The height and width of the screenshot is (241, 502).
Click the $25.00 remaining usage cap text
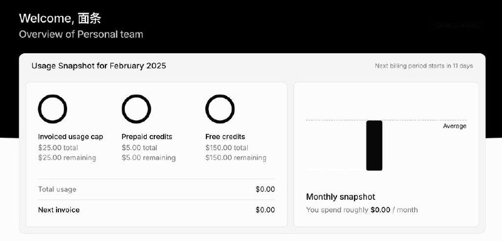[67, 158]
